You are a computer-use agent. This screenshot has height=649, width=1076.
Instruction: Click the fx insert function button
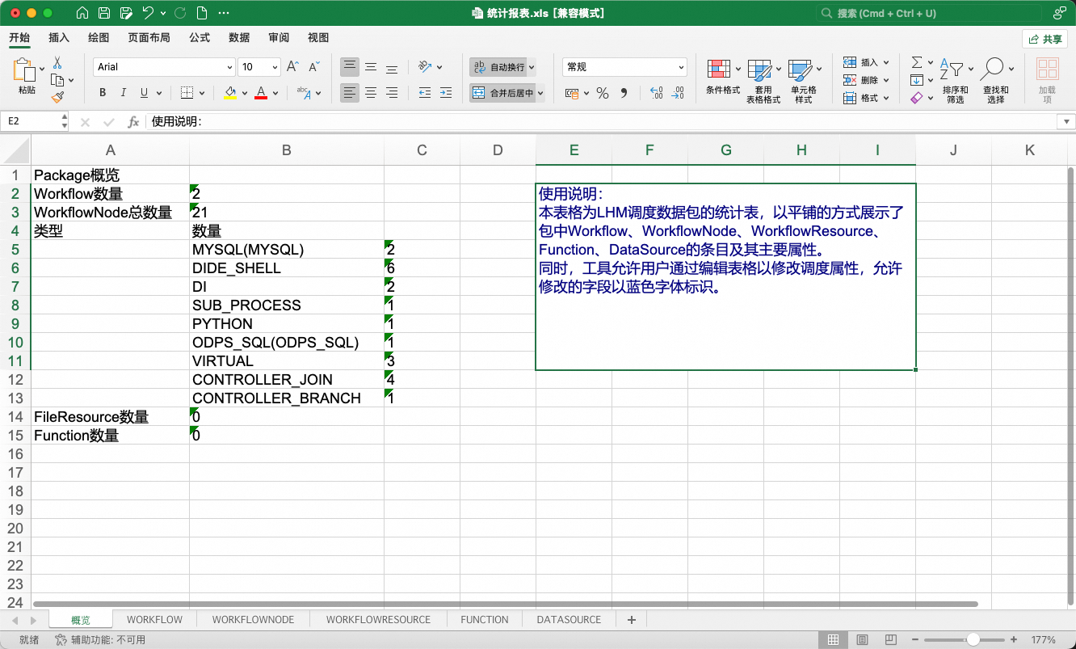(134, 122)
